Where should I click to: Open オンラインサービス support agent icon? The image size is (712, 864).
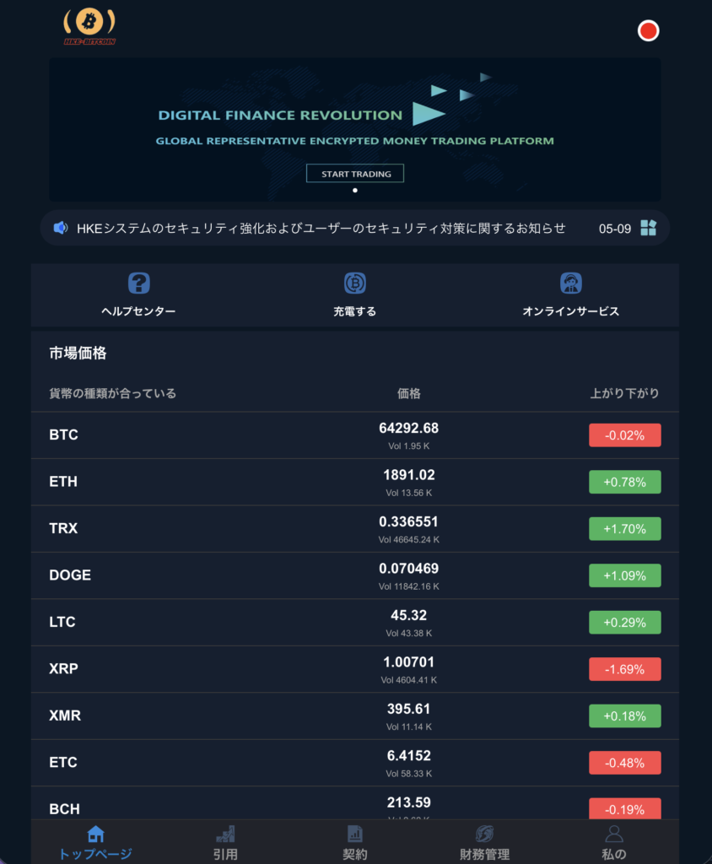[571, 283]
